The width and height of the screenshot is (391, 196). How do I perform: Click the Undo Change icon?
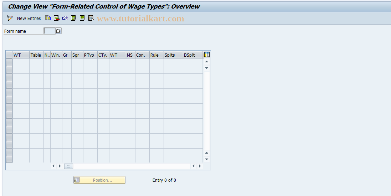point(65,18)
